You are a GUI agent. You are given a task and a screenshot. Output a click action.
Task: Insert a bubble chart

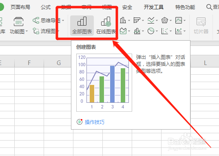(179, 31)
